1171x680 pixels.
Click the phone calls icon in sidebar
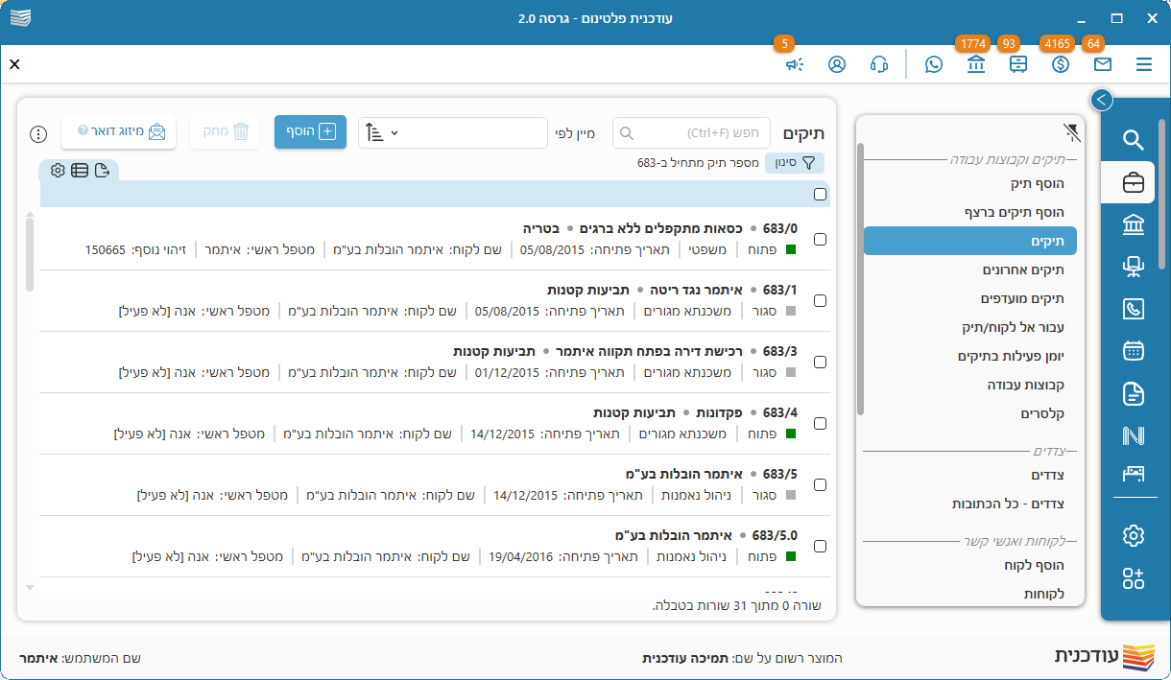click(x=1133, y=309)
